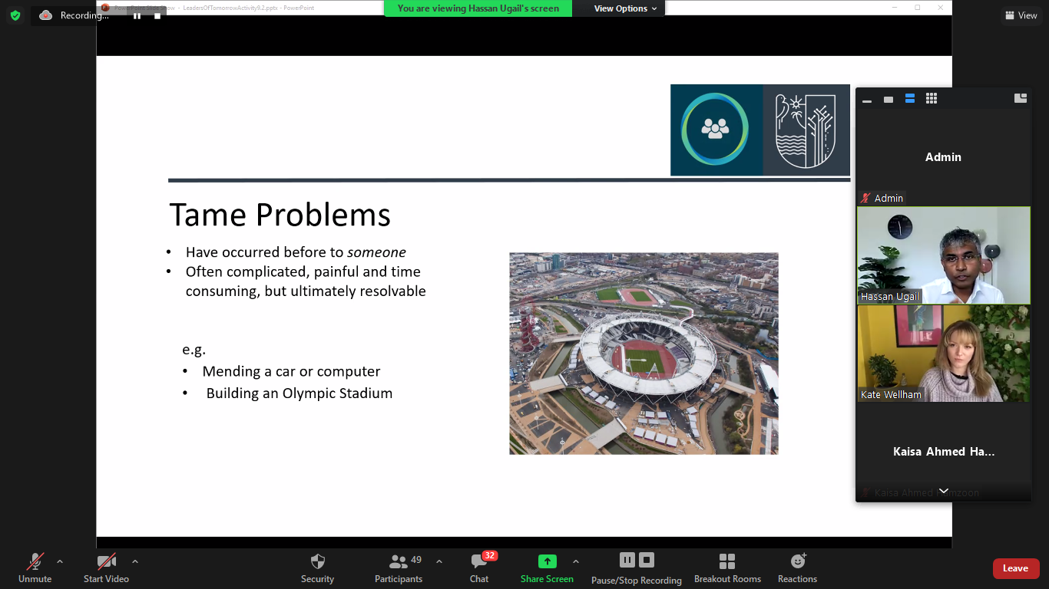
Task: Click the "Often complicated, painful and time" bullet
Action: pyautogui.click(x=303, y=271)
